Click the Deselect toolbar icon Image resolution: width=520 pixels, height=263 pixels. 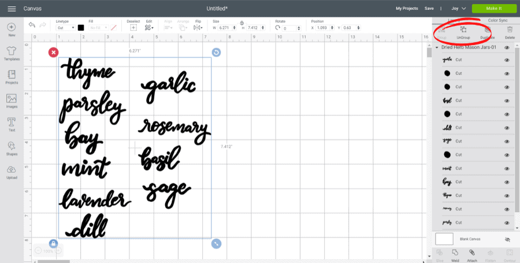133,28
